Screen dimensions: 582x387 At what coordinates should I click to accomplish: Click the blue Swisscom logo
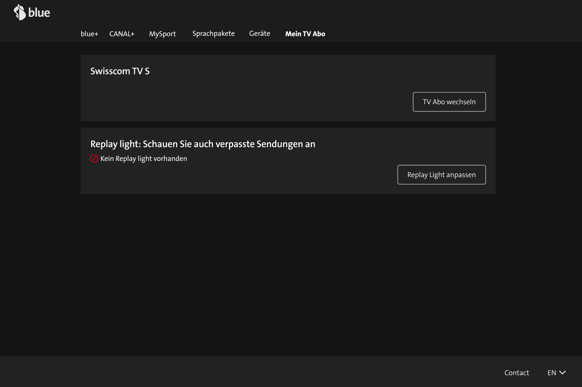(32, 12)
